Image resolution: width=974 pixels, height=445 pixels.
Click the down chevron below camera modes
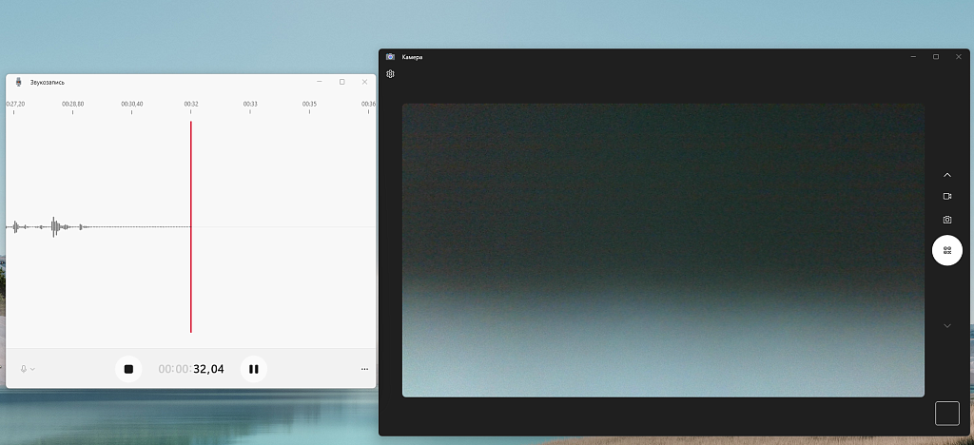pyautogui.click(x=947, y=326)
